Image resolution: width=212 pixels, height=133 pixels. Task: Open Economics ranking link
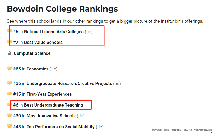click(38, 69)
